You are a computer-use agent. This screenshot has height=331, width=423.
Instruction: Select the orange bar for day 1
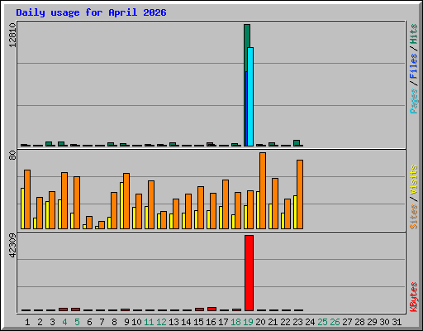tap(27, 199)
